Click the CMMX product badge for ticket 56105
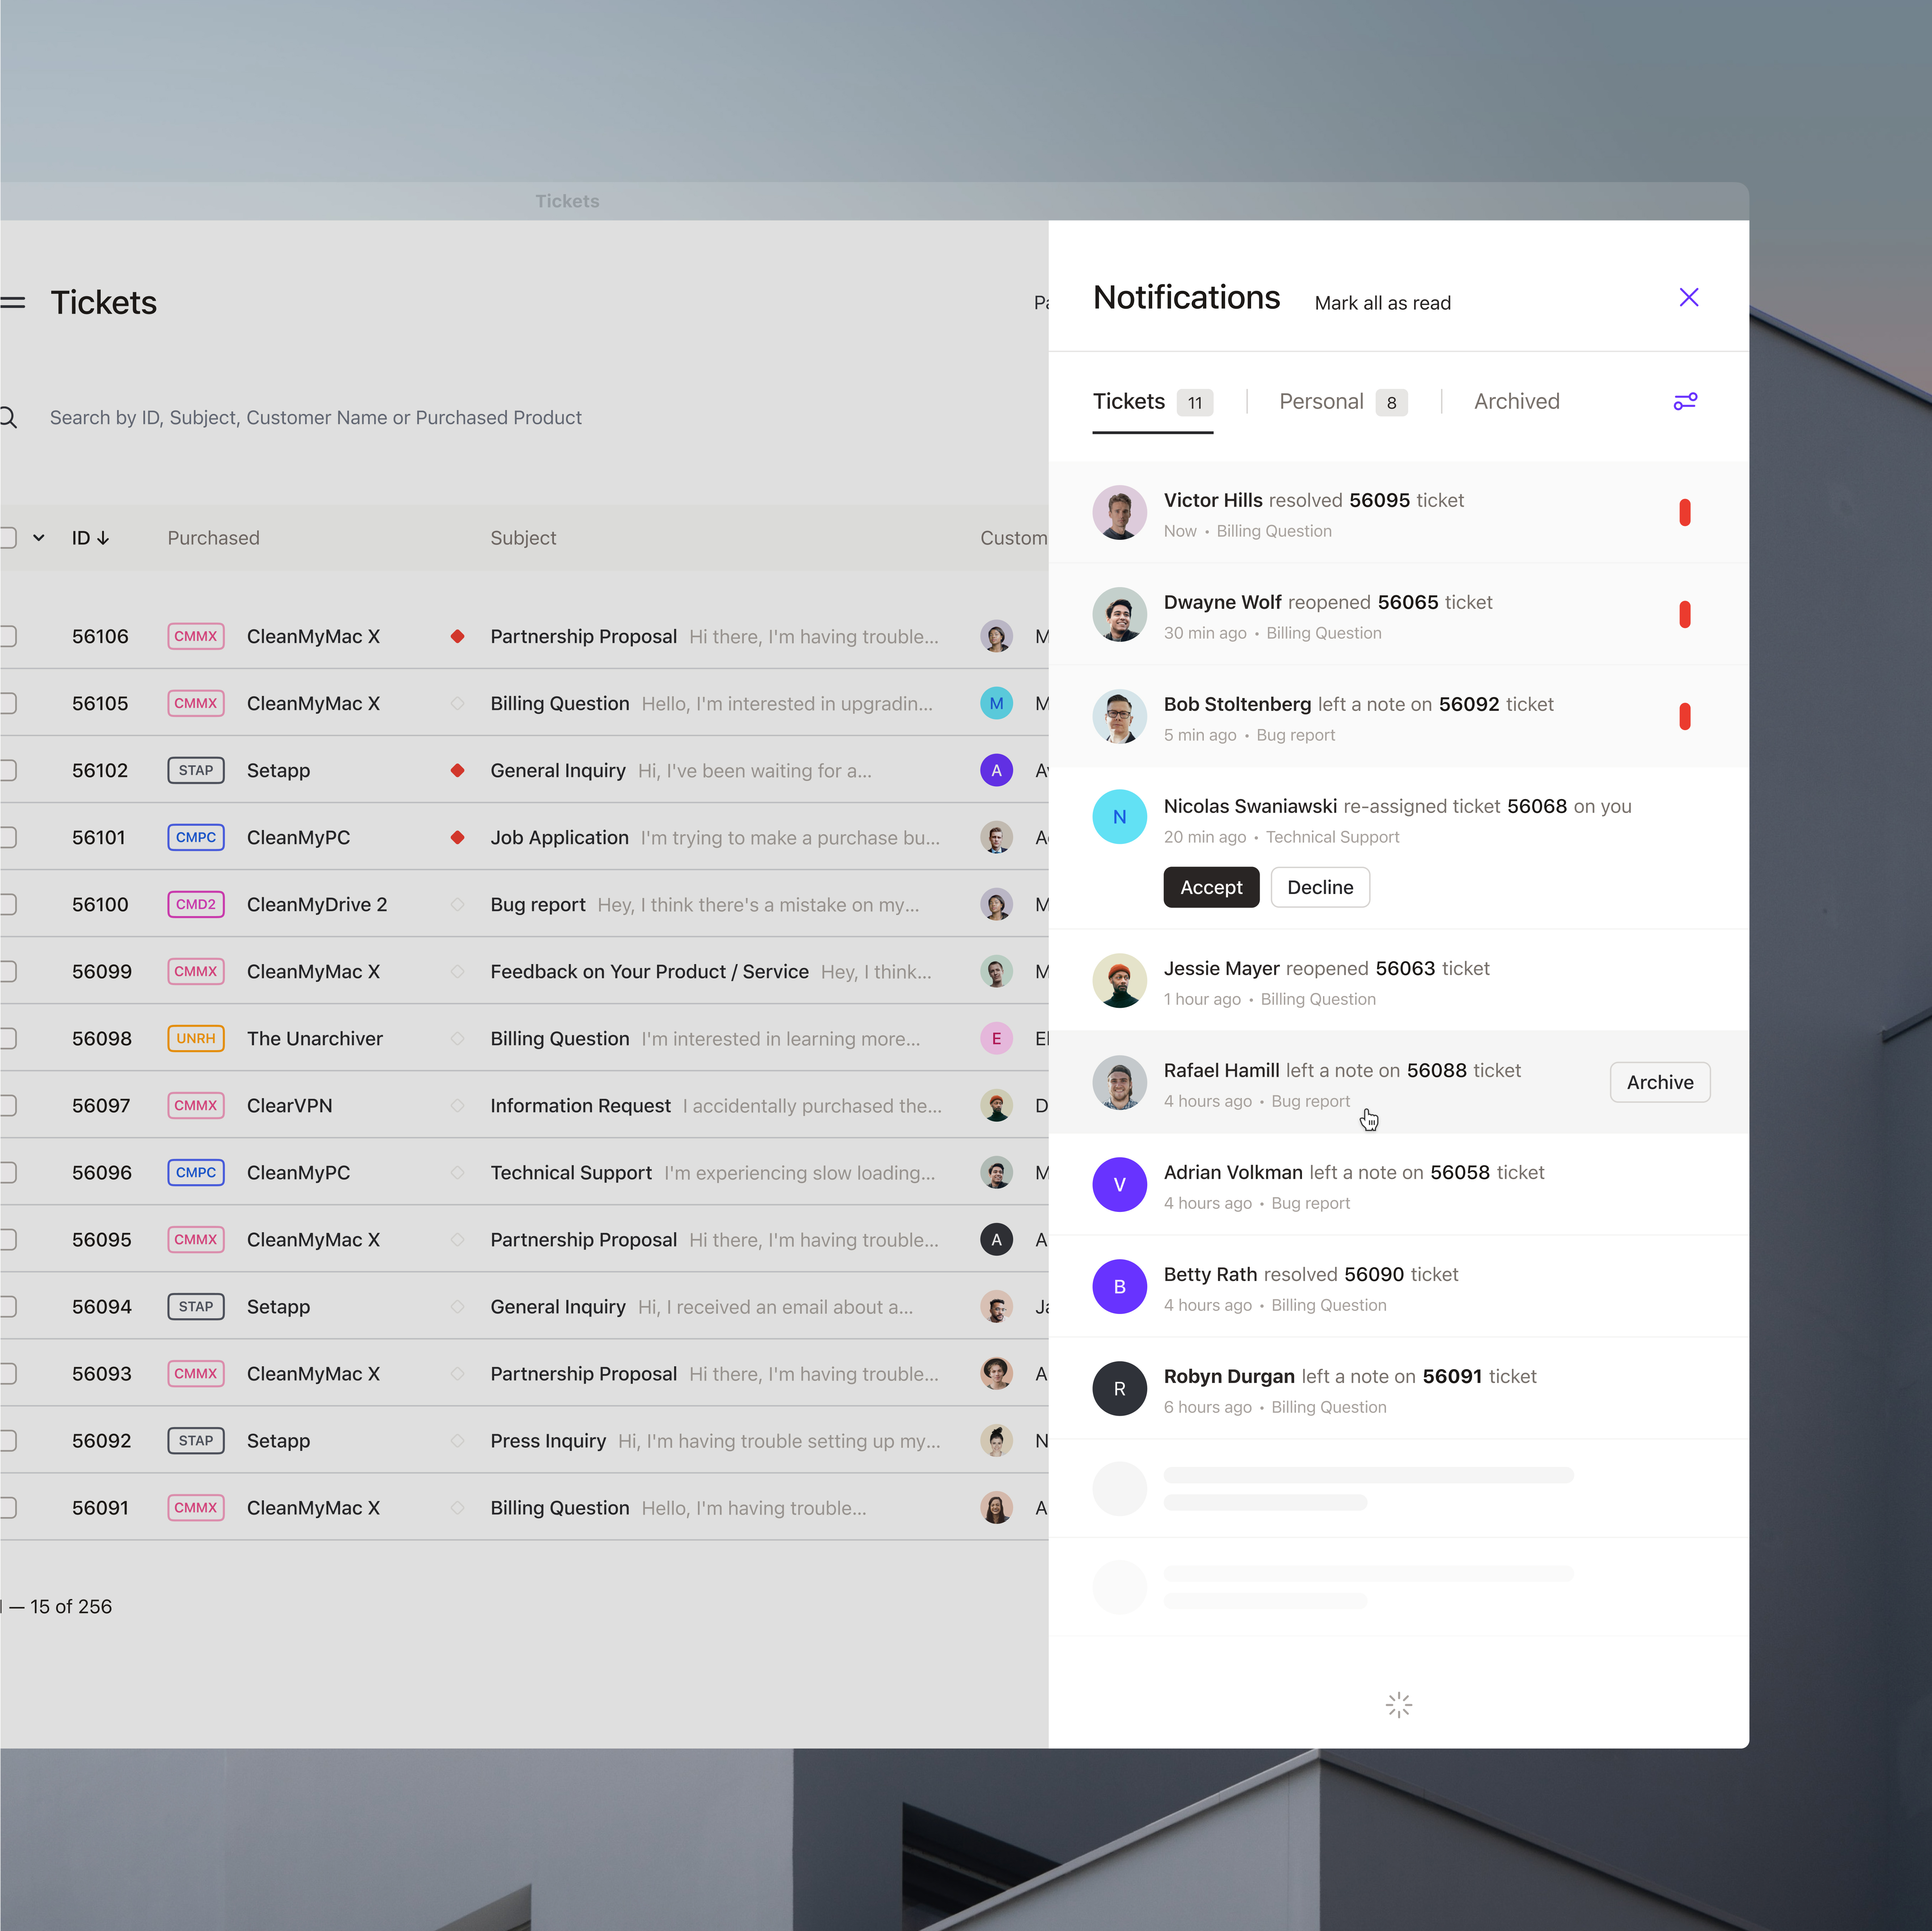The image size is (1932, 1931). click(196, 704)
